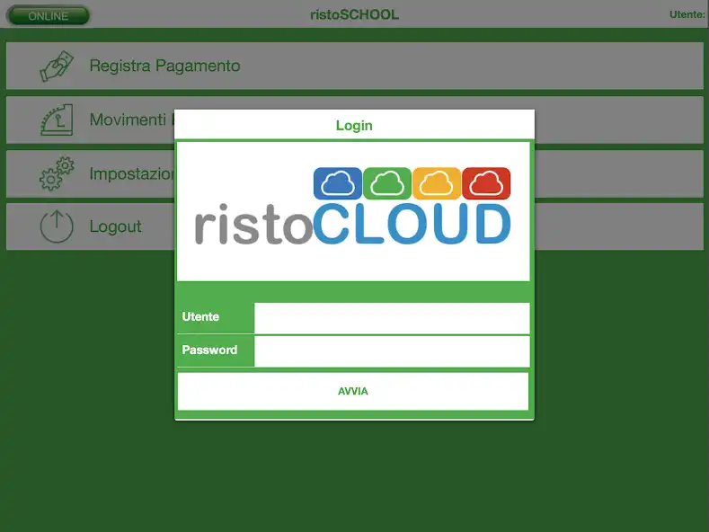Click the ristoSCHOOL app title

tap(354, 14)
